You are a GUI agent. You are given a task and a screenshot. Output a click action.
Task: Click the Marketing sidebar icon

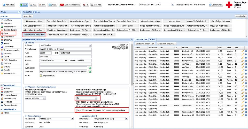[2, 53]
